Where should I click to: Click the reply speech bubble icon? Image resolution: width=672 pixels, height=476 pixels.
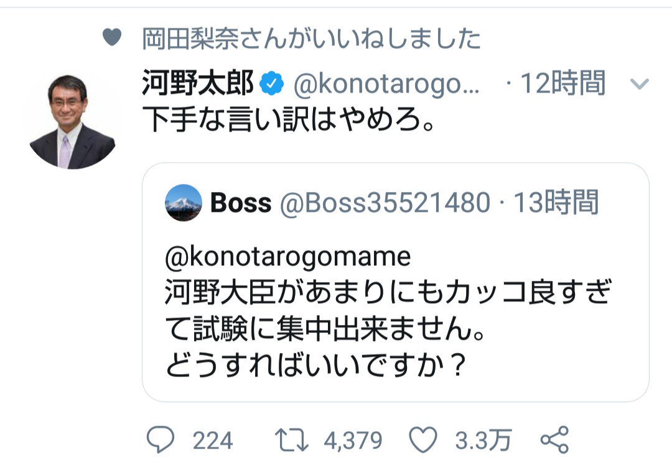(161, 441)
